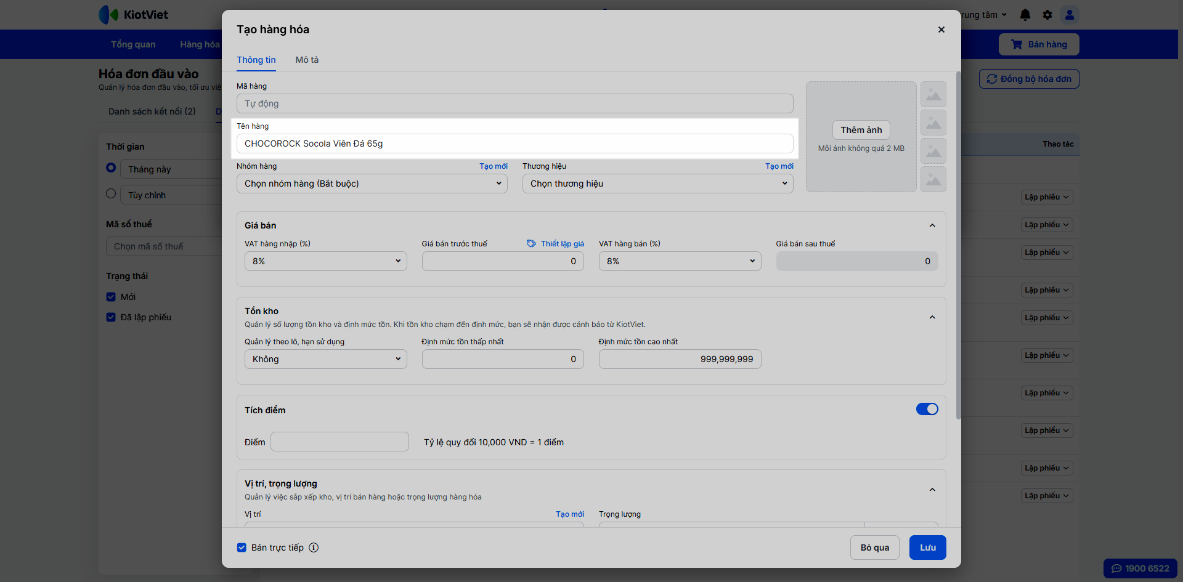This screenshot has width=1183, height=582.
Task: Click the first image placeholder thumbnail
Action: point(933,95)
